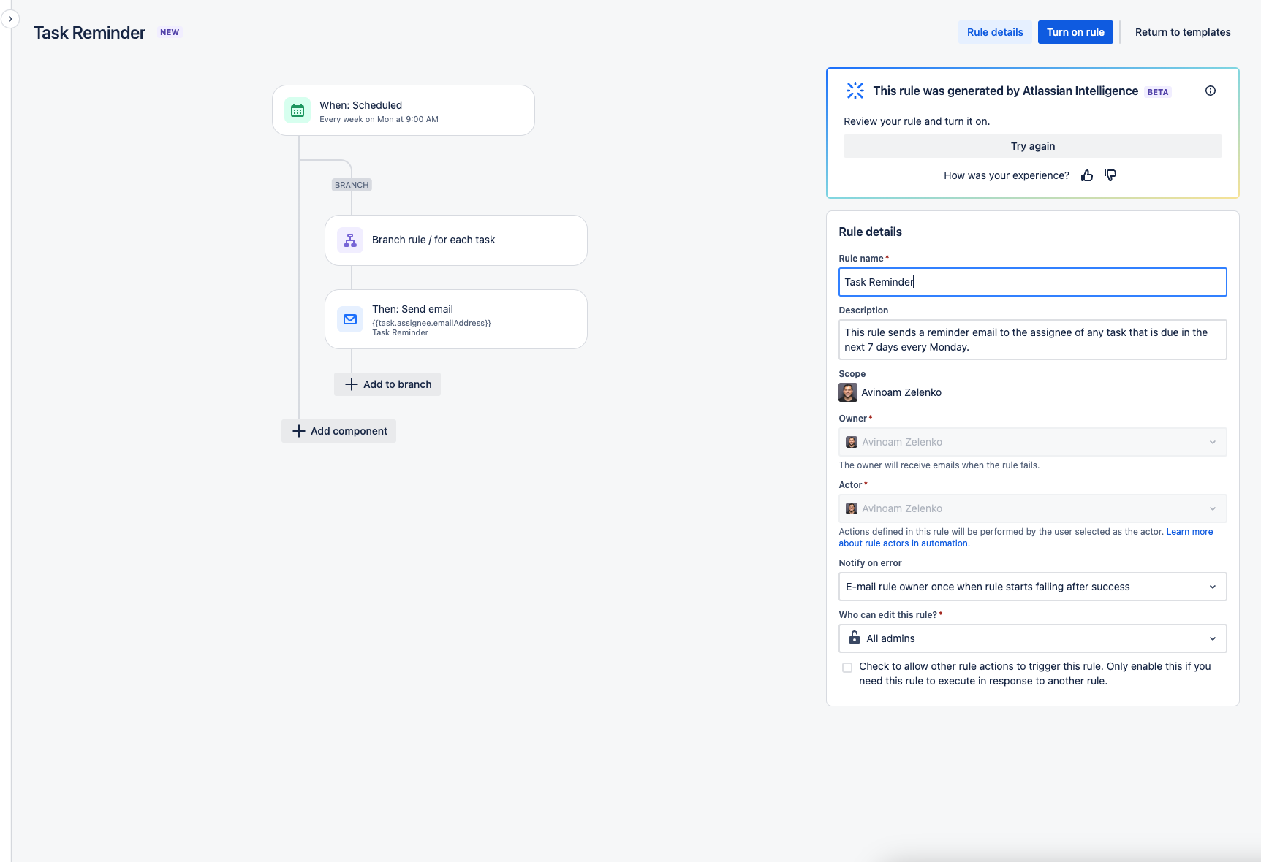Click the Task Reminder page title

89,33
